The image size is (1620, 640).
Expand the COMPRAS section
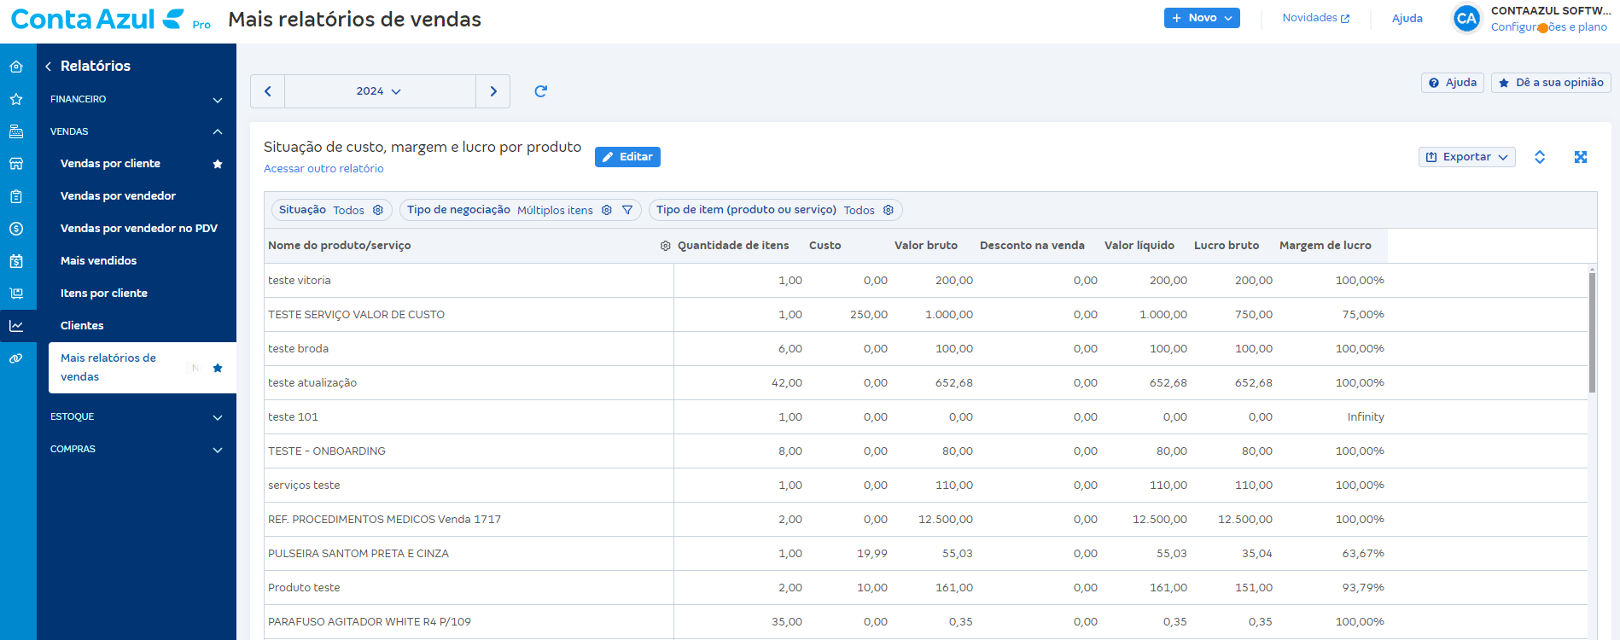(137, 450)
